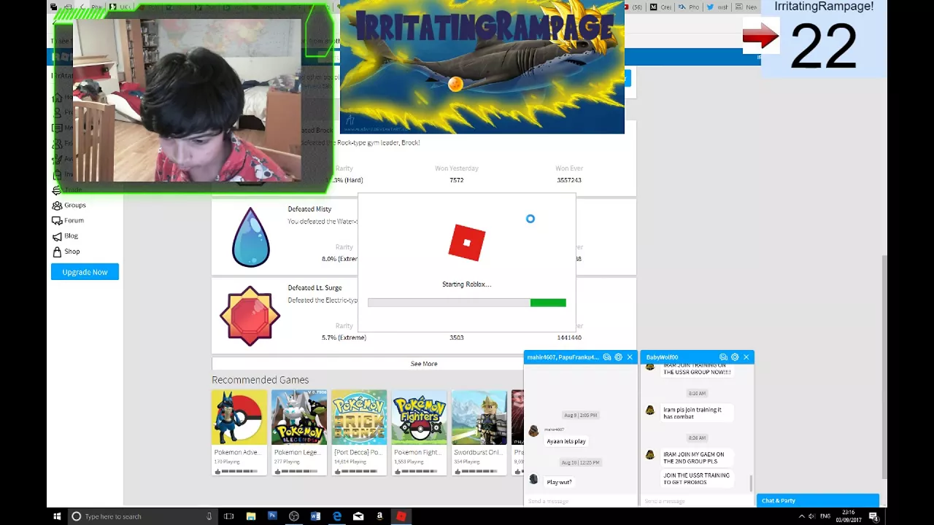
Task: Open Swordburst Online game thumbnail
Action: (x=479, y=417)
